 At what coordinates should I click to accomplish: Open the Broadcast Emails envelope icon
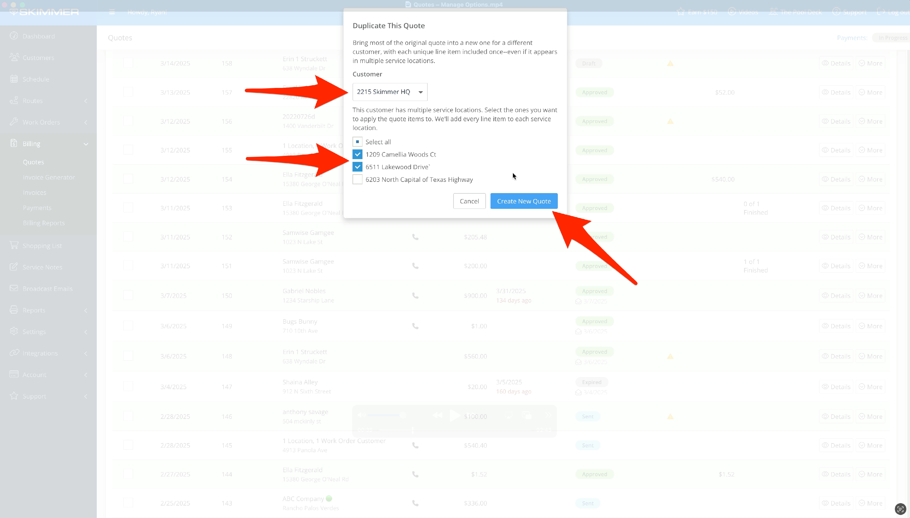14,288
